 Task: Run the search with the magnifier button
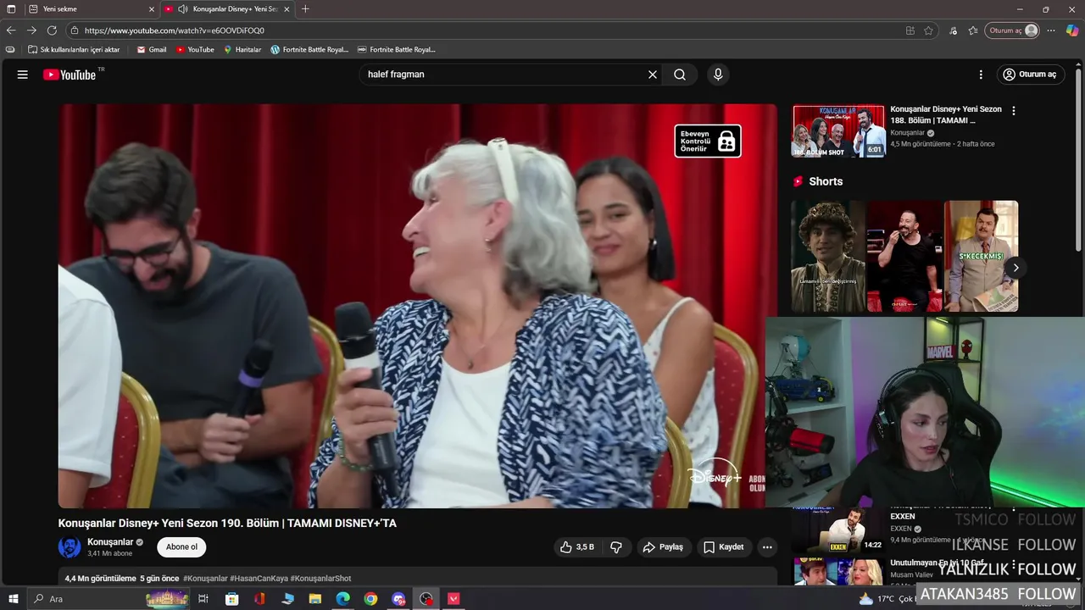pos(680,75)
